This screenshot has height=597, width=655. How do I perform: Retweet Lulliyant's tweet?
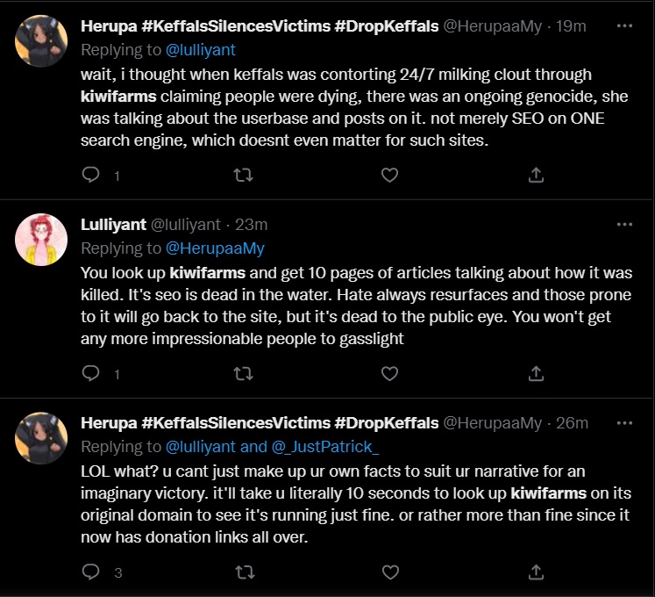coord(245,373)
